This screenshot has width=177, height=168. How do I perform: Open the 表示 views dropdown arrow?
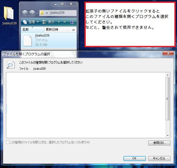click(59, 22)
